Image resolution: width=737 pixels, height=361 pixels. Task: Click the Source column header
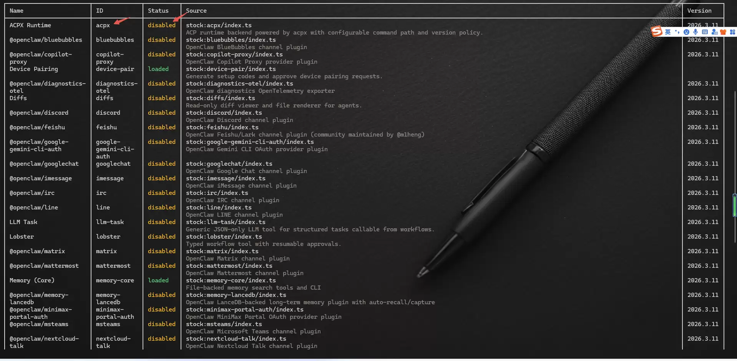(x=196, y=11)
